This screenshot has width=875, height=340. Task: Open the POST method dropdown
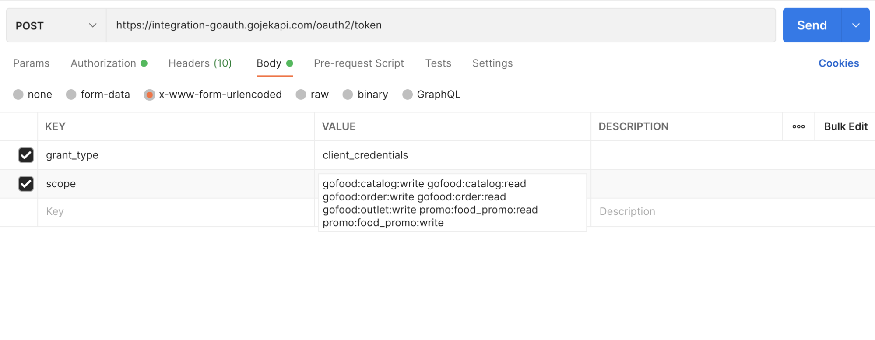pos(56,25)
